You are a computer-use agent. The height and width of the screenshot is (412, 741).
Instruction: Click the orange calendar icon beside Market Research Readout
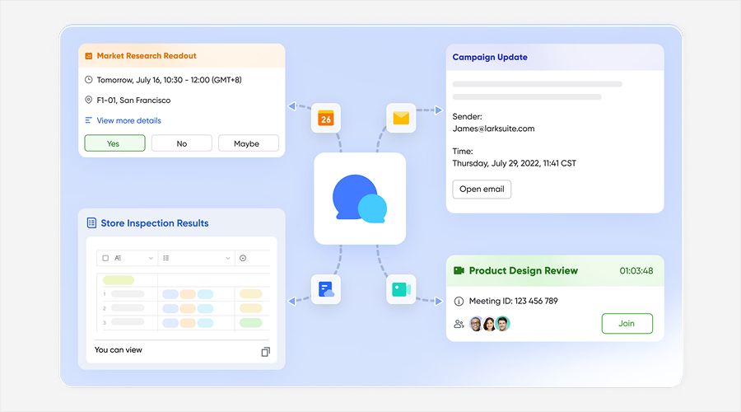88,56
